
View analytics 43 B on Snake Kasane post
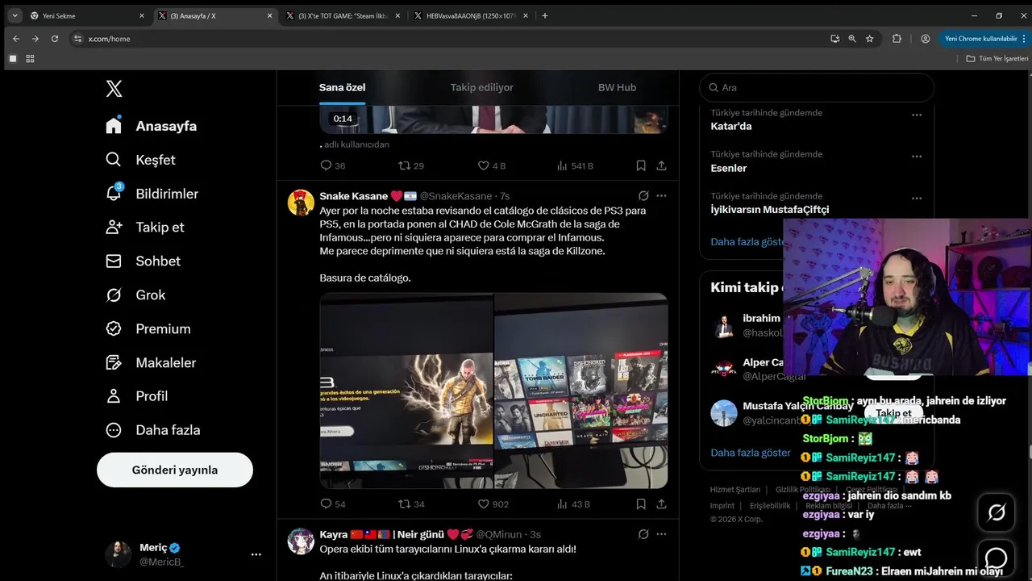[x=573, y=504]
